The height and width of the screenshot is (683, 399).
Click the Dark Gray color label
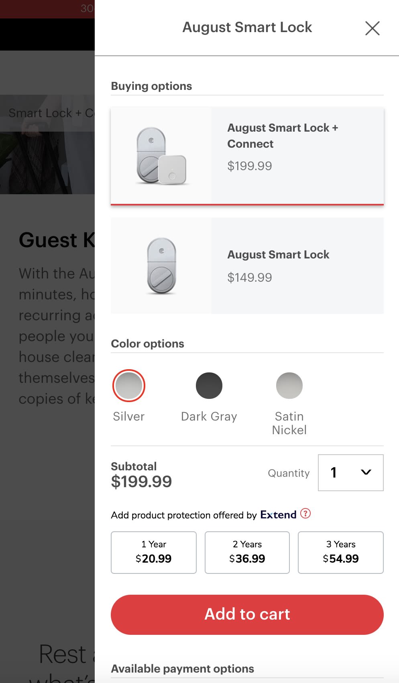pos(209,417)
